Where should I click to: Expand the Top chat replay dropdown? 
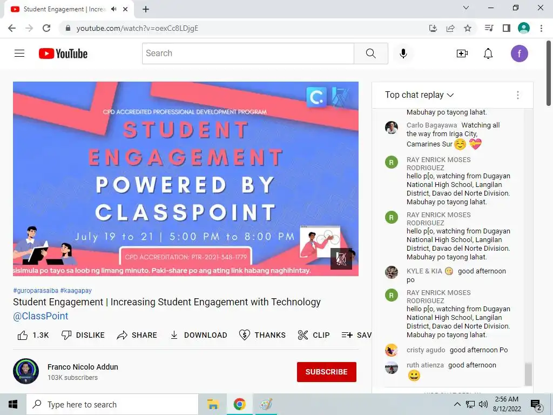(419, 95)
